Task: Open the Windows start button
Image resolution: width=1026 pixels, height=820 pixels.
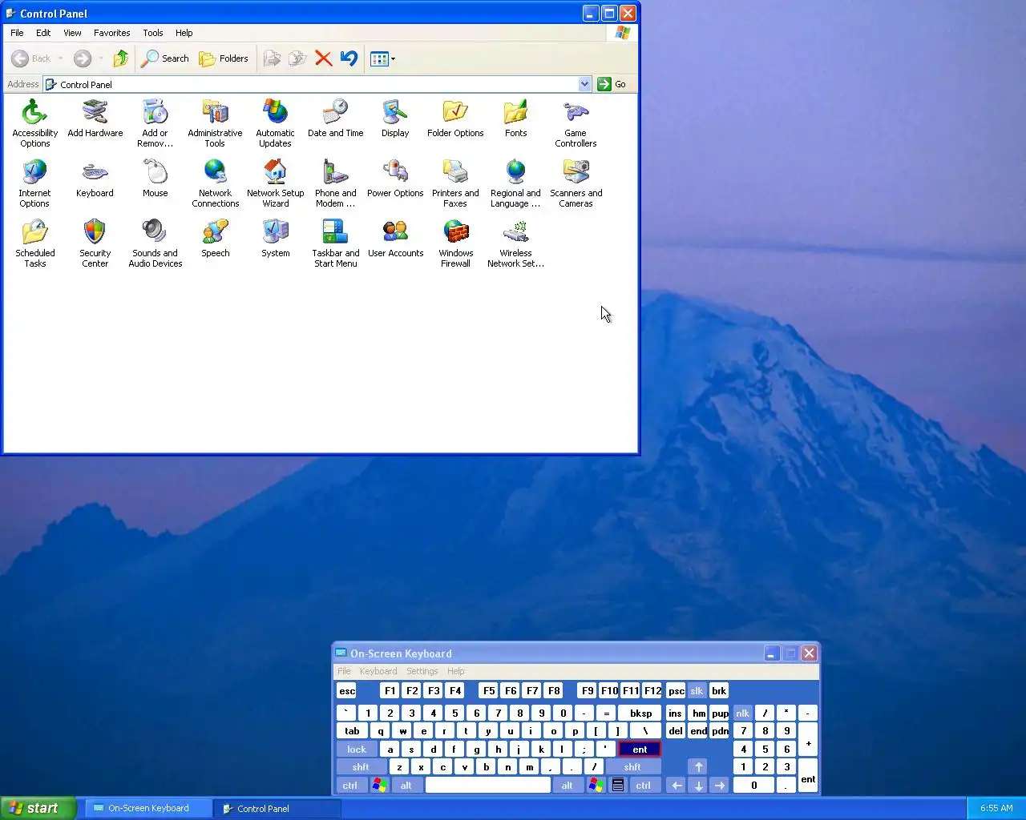Action: [38, 808]
